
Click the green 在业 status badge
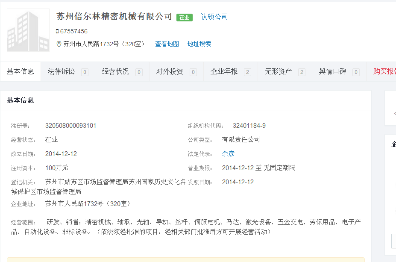(x=184, y=17)
